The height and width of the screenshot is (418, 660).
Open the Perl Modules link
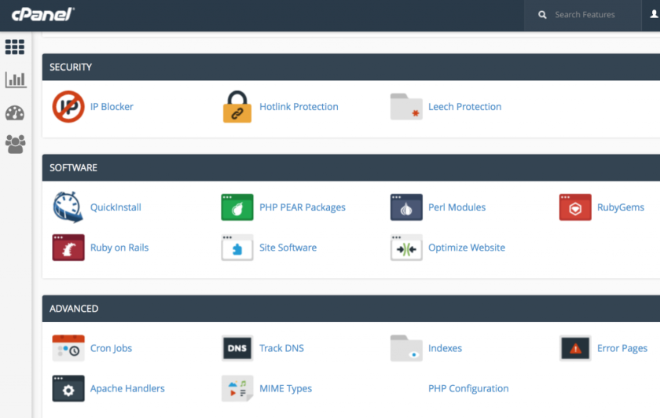coord(456,207)
